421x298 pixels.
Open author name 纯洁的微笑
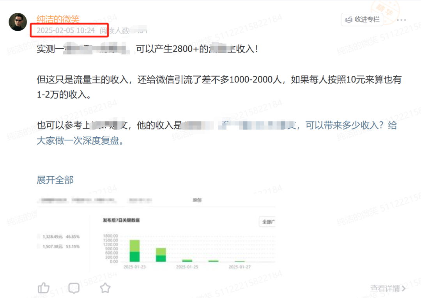pyautogui.click(x=58, y=19)
